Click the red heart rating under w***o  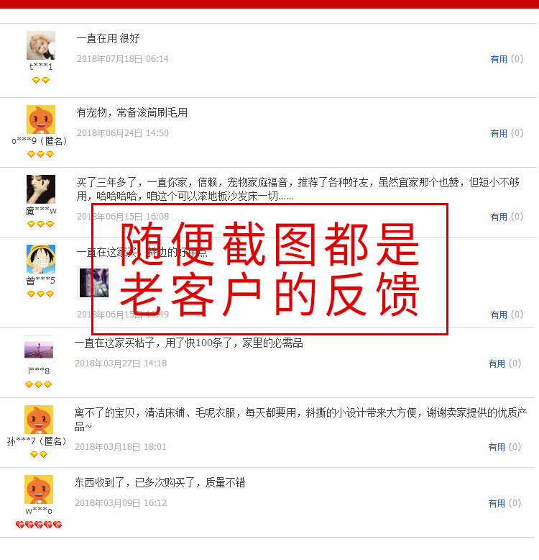point(39,525)
